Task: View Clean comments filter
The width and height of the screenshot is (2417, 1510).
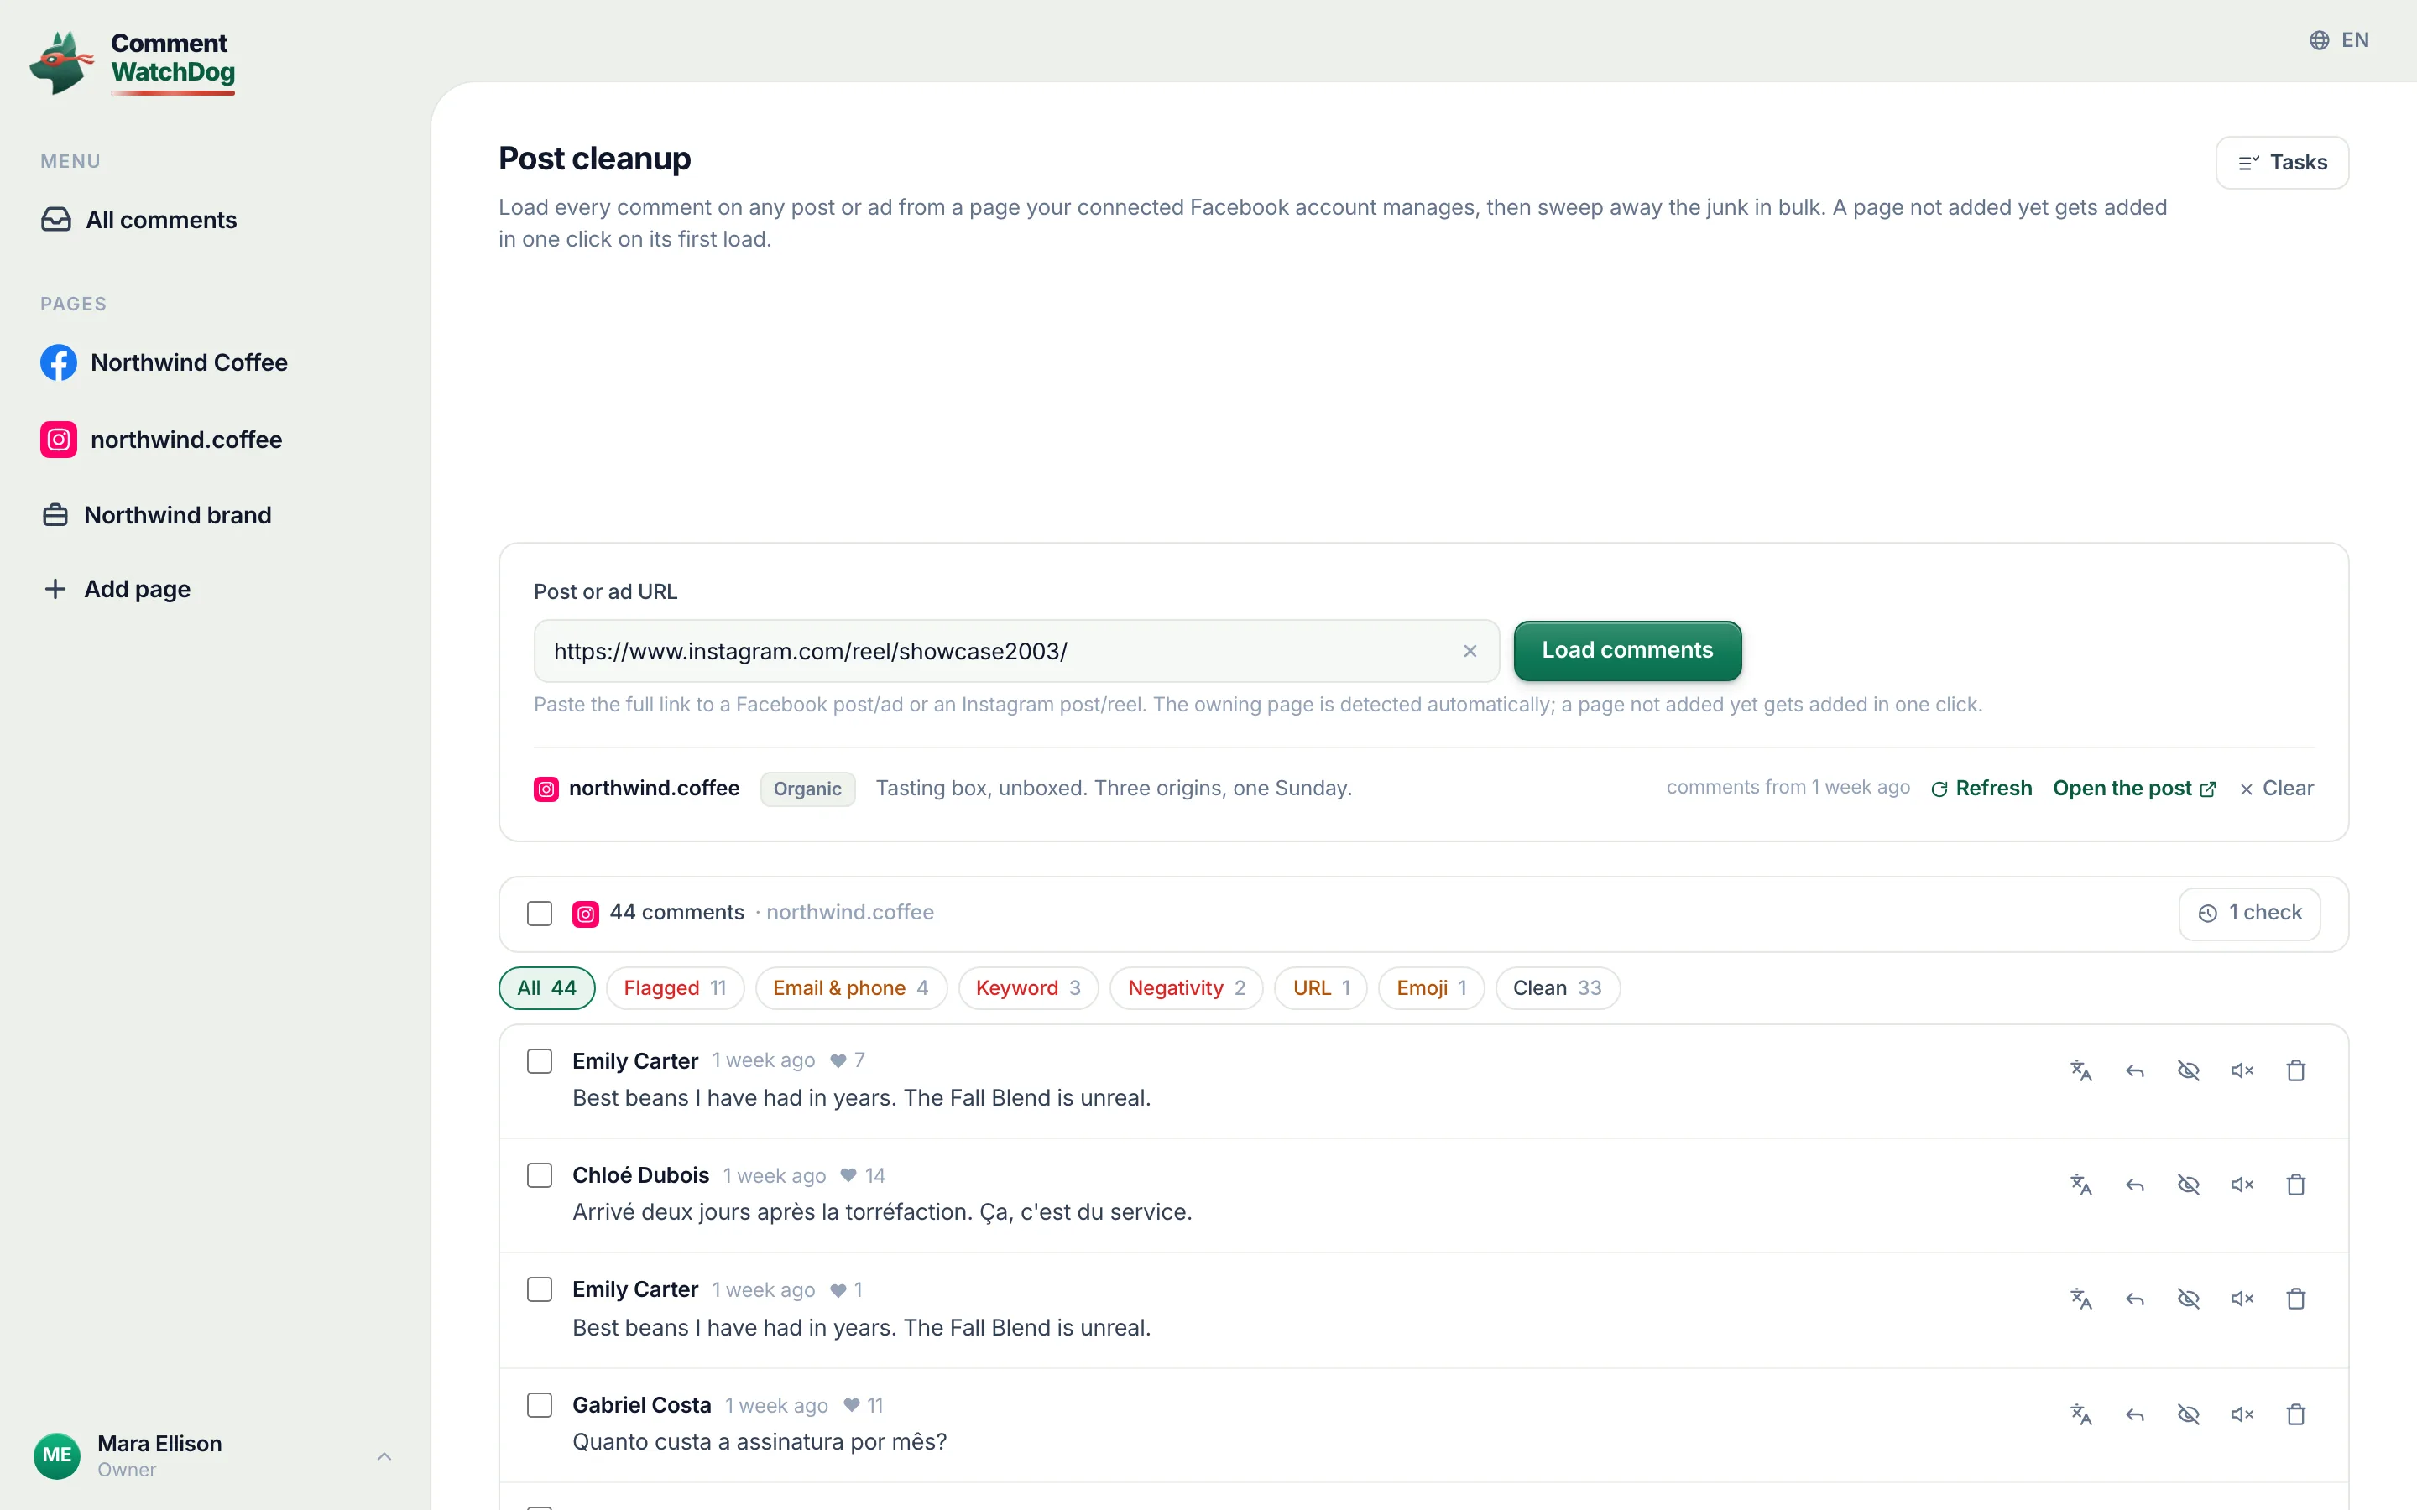Action: tap(1557, 987)
